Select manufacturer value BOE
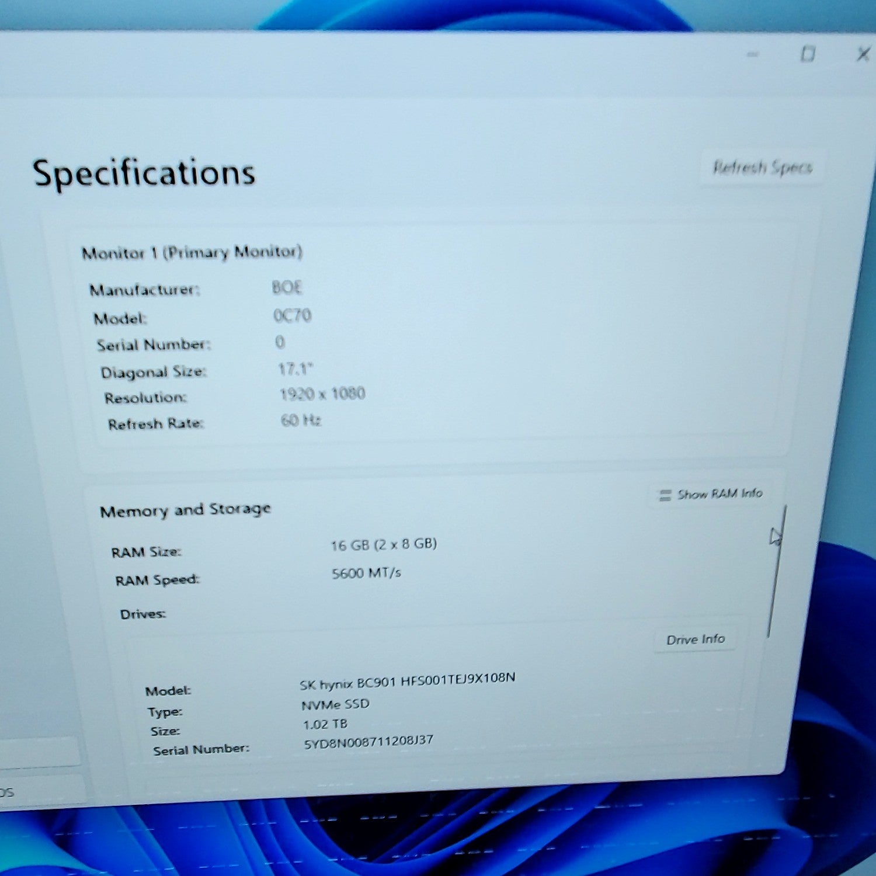 point(287,287)
